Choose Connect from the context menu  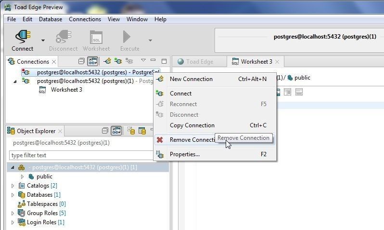pos(215,94)
